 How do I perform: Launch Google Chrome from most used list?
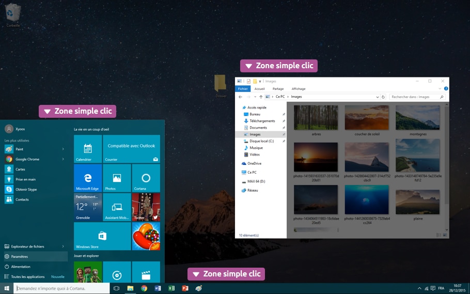[x=27, y=159]
